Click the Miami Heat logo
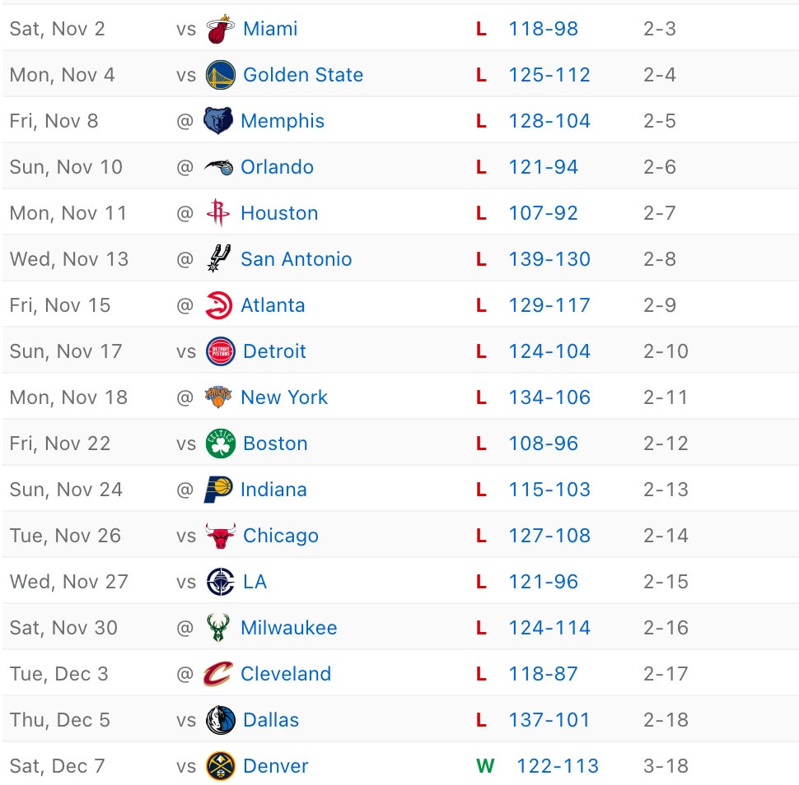Screen dimensions: 799x785 point(220,29)
